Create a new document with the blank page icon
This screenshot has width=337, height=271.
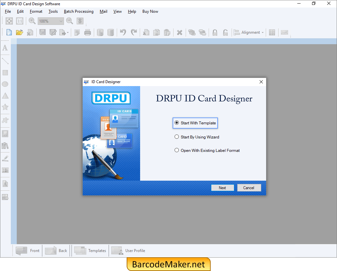point(9,32)
